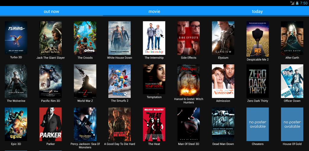
Task: Open the Temptation poster
Action: [x=154, y=79]
